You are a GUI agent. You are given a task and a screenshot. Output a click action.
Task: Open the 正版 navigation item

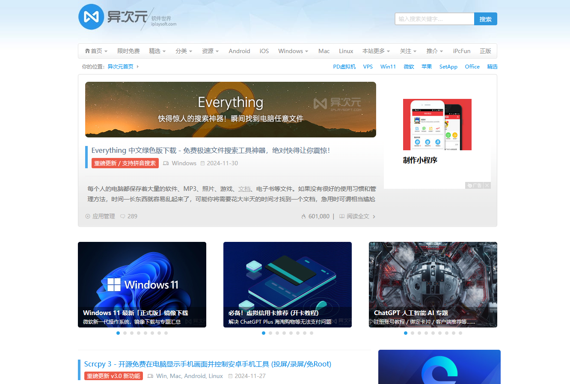[485, 51]
